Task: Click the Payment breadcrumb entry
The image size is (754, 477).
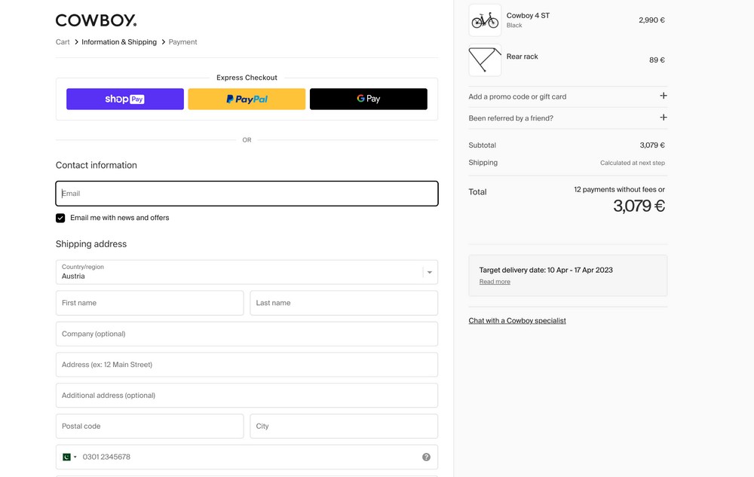Action: (x=182, y=41)
